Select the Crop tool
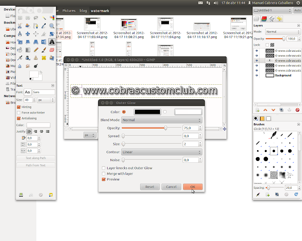The image size is (302, 241). [44, 34]
